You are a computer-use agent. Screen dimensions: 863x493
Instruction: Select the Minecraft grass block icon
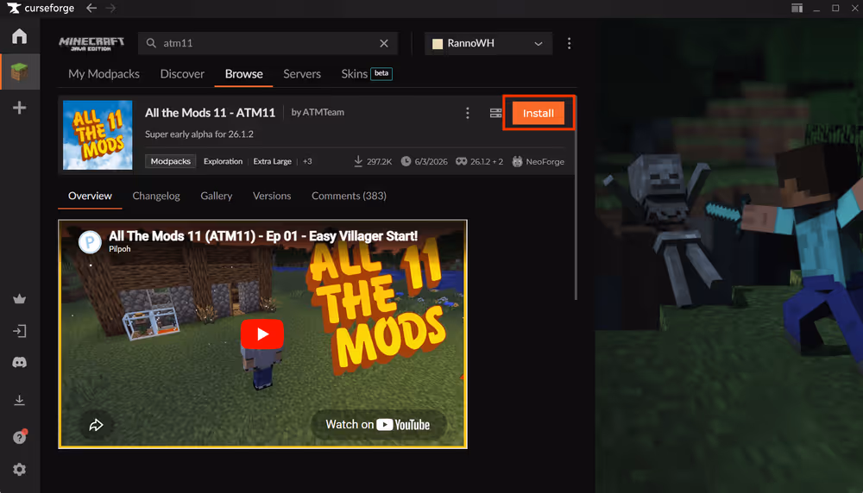[x=19, y=72]
